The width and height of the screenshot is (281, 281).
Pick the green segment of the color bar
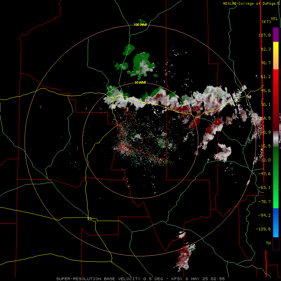276,177
